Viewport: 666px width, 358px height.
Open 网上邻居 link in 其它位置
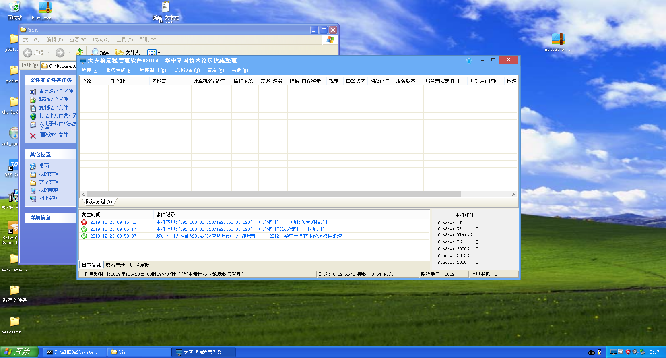tap(49, 198)
